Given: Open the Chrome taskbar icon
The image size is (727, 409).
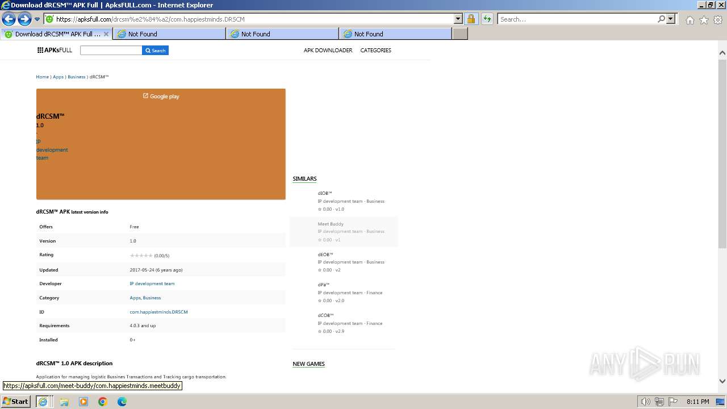Looking at the screenshot, I should click(103, 402).
